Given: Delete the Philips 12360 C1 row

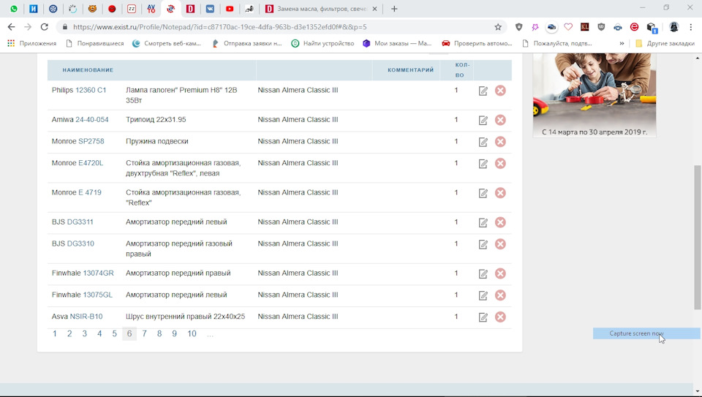Looking at the screenshot, I should click(500, 91).
